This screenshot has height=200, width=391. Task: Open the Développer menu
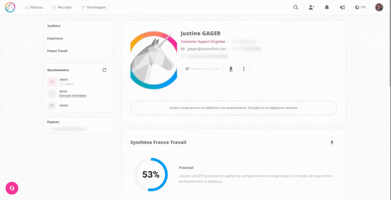pos(93,7)
